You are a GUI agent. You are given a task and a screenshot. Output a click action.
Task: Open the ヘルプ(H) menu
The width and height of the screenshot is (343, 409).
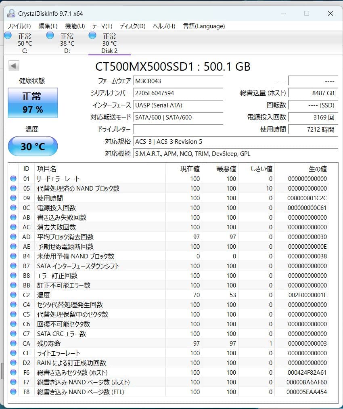point(164,26)
